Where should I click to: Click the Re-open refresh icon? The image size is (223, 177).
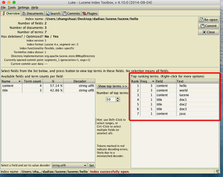click(202, 20)
